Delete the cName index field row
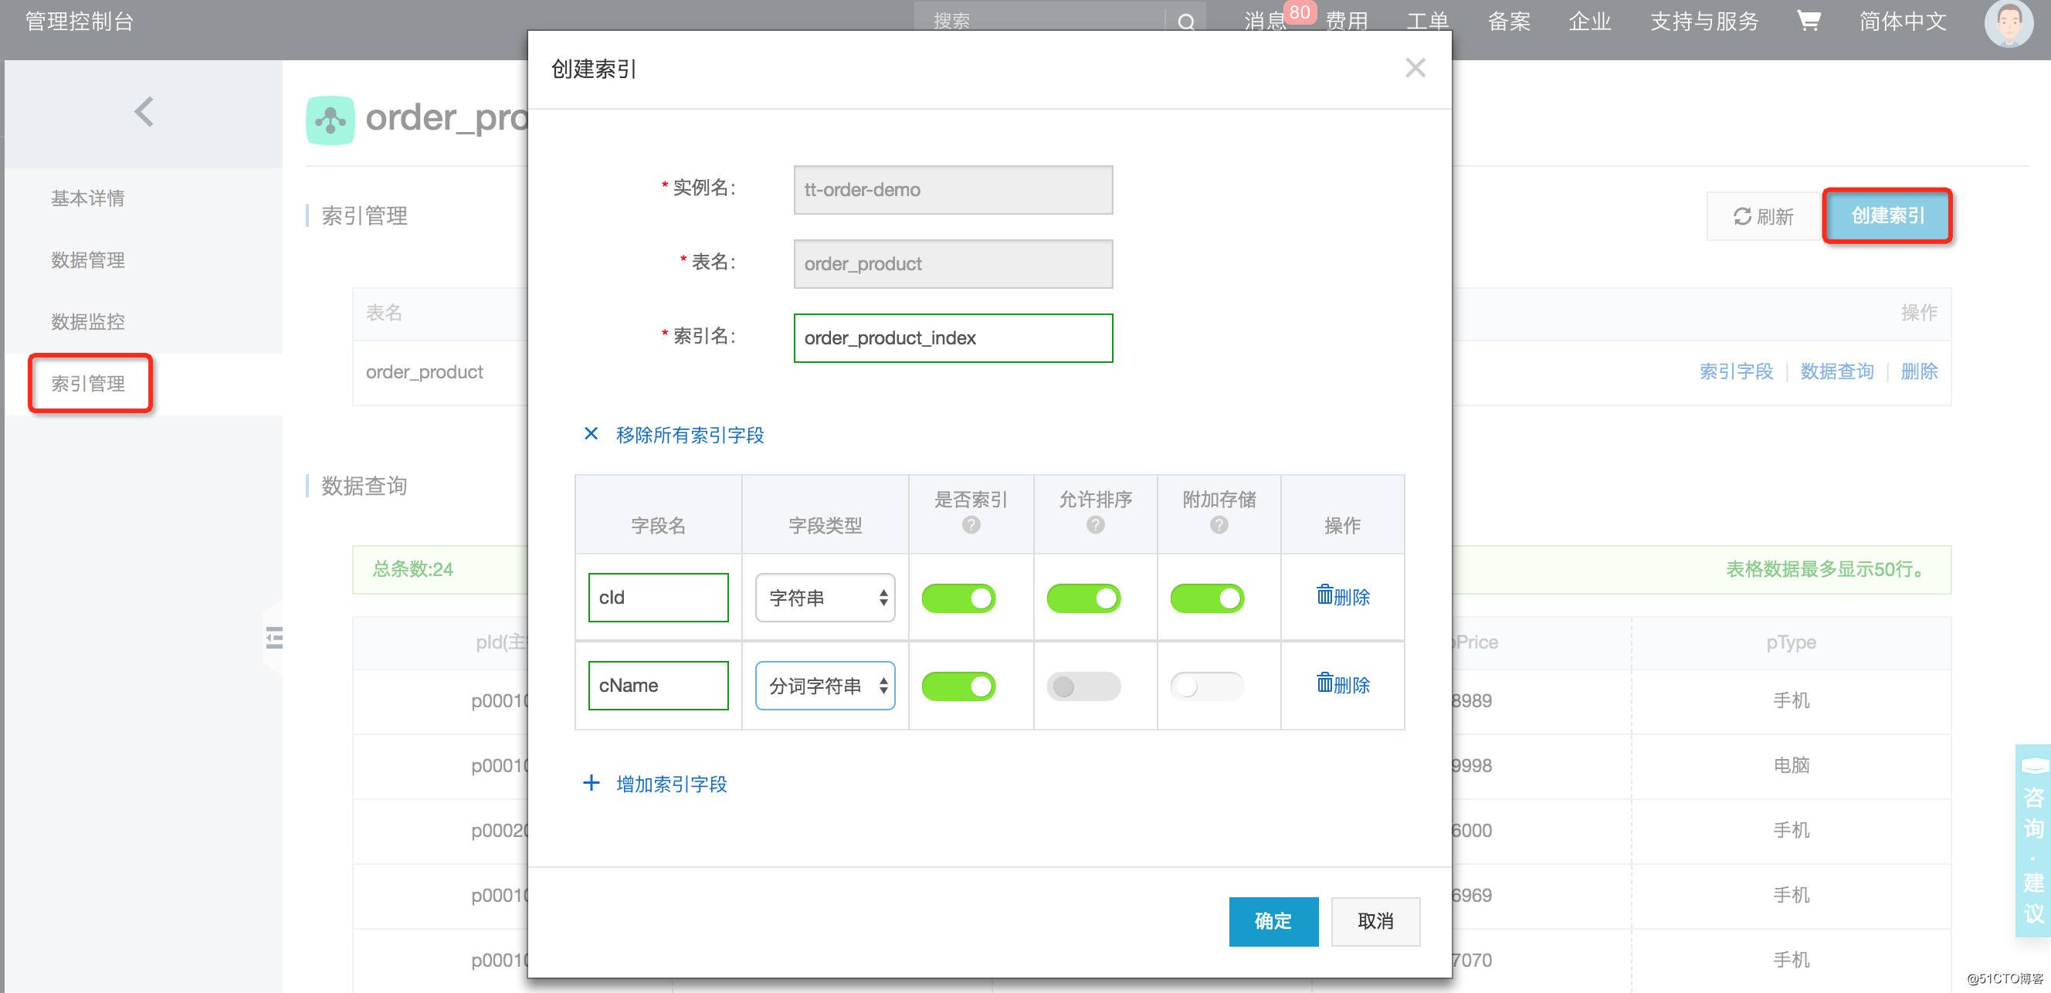The height and width of the screenshot is (993, 2051). (1341, 684)
